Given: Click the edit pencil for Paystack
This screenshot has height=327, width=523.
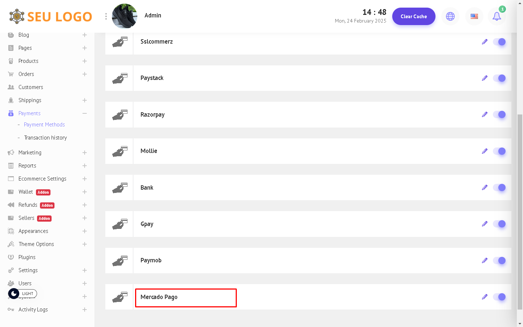Looking at the screenshot, I should [485, 78].
